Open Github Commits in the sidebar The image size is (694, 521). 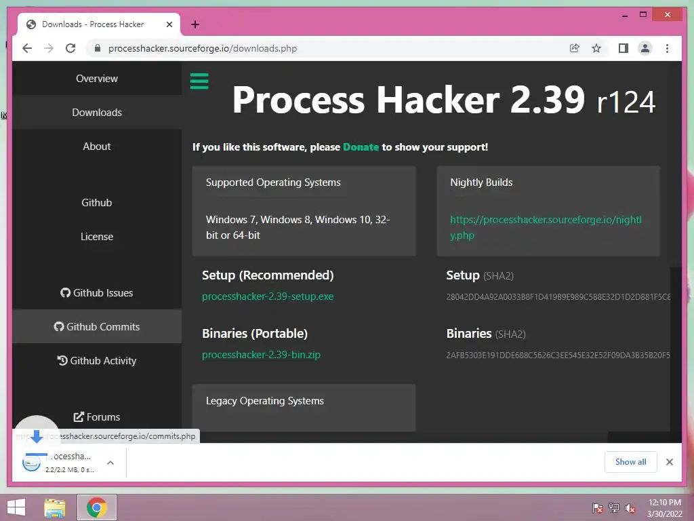(97, 326)
